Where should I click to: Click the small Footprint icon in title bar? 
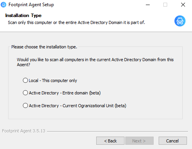3,5
